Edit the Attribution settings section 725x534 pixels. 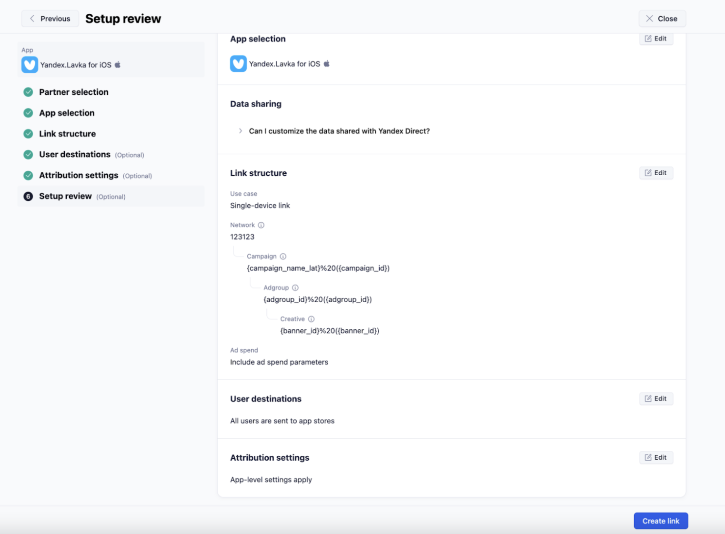655,457
